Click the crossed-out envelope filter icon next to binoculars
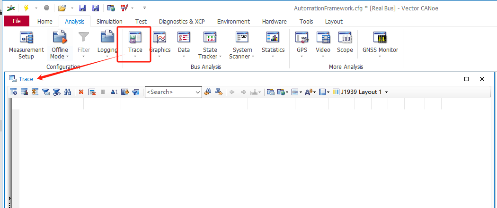Viewport: 497px width, 208px height. click(57, 92)
